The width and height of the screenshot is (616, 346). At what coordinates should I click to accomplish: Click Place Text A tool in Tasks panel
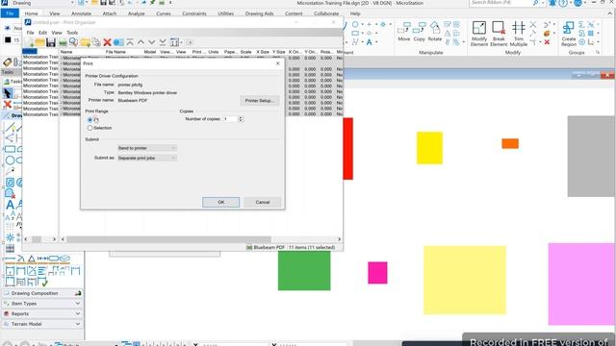click(x=10, y=205)
